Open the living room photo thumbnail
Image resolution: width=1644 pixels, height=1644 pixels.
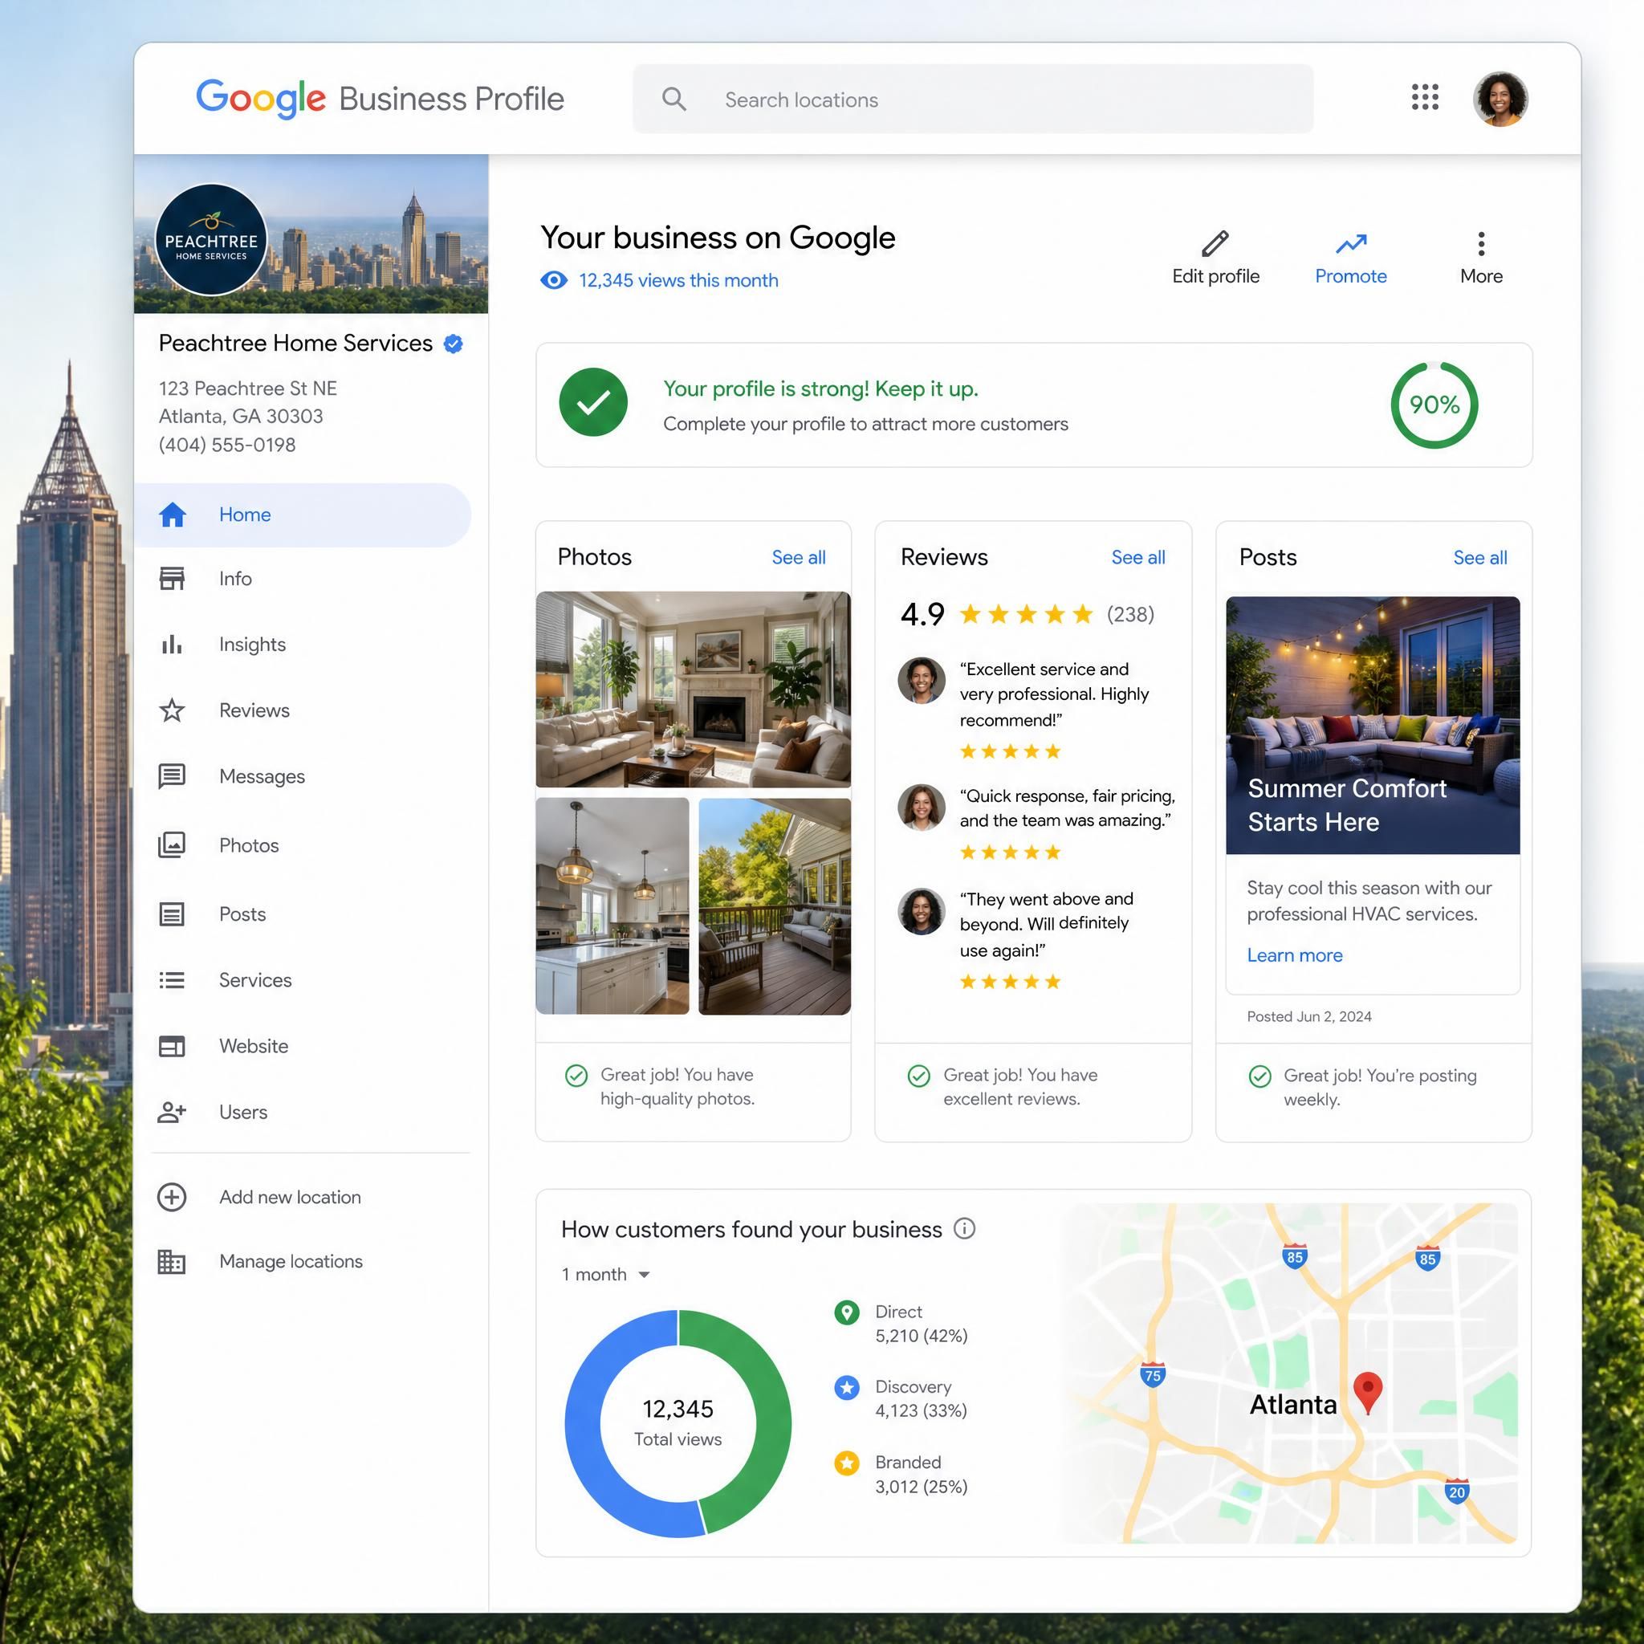pos(693,690)
